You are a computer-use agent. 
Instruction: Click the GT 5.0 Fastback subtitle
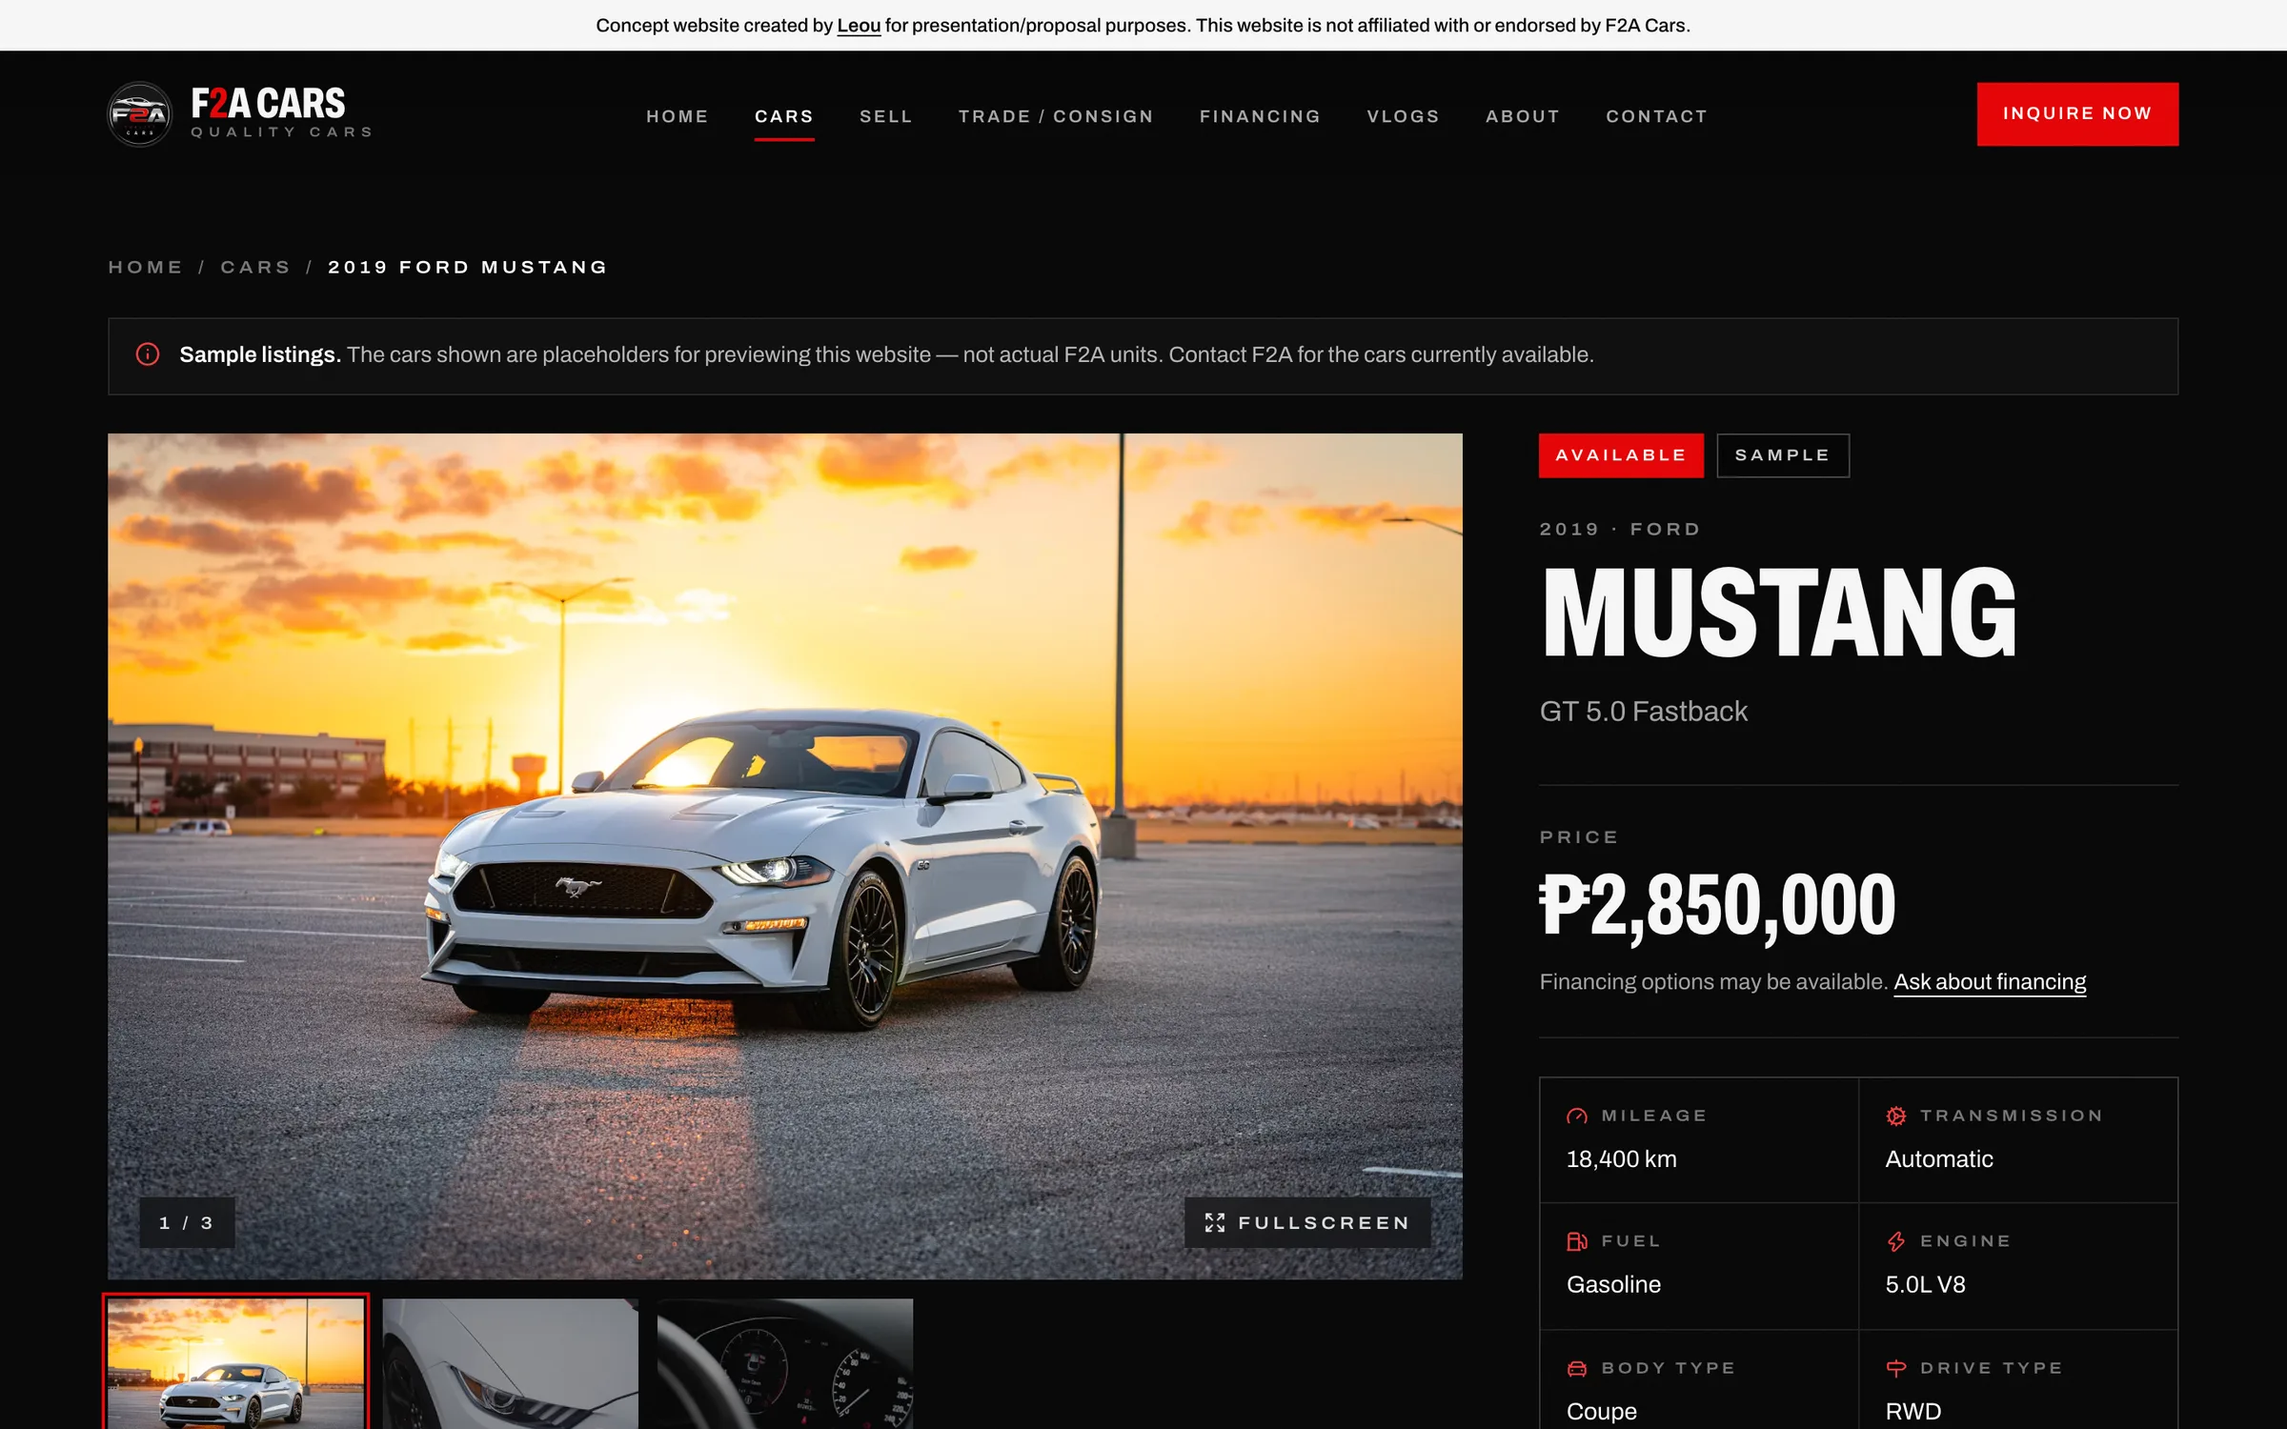point(1644,712)
